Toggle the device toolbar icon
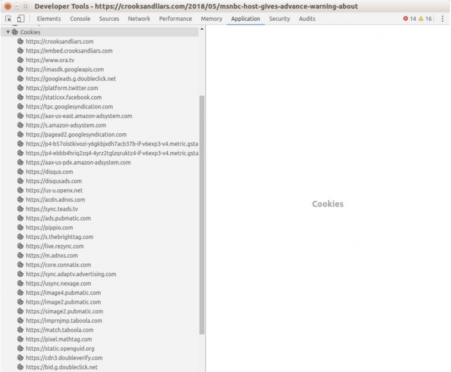This screenshot has height=372, width=451. click(20, 19)
